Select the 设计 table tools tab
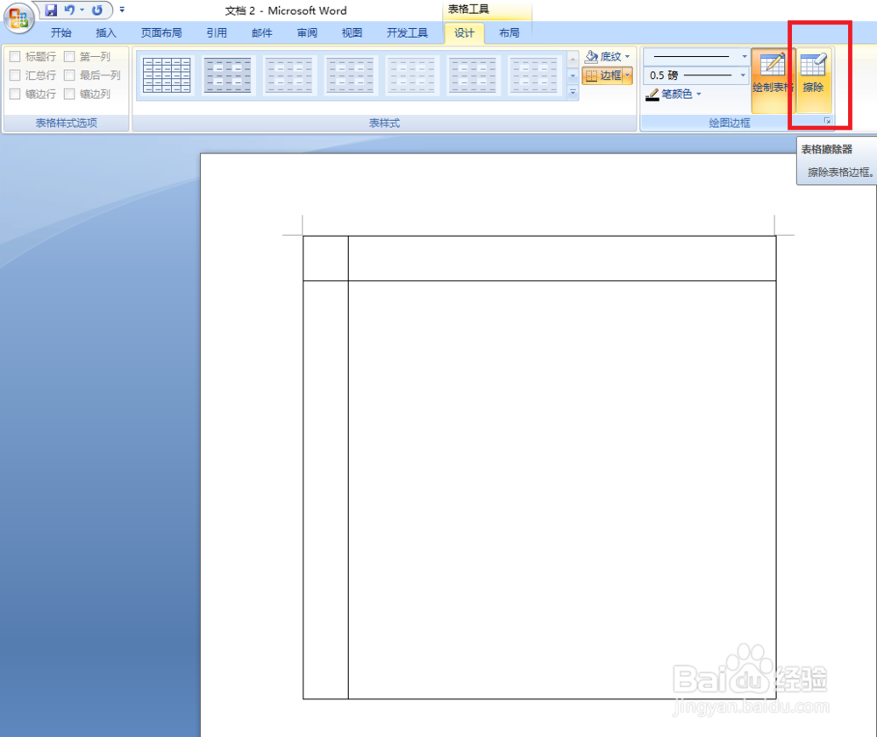 tap(464, 33)
